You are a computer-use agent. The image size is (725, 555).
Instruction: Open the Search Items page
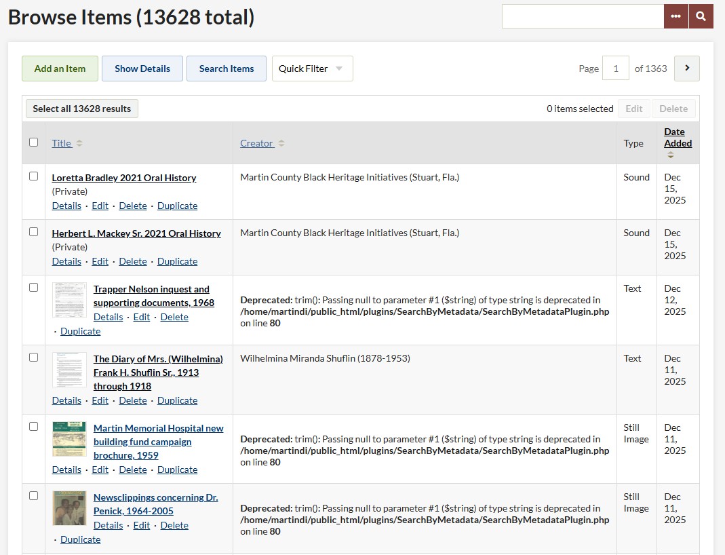coord(227,69)
